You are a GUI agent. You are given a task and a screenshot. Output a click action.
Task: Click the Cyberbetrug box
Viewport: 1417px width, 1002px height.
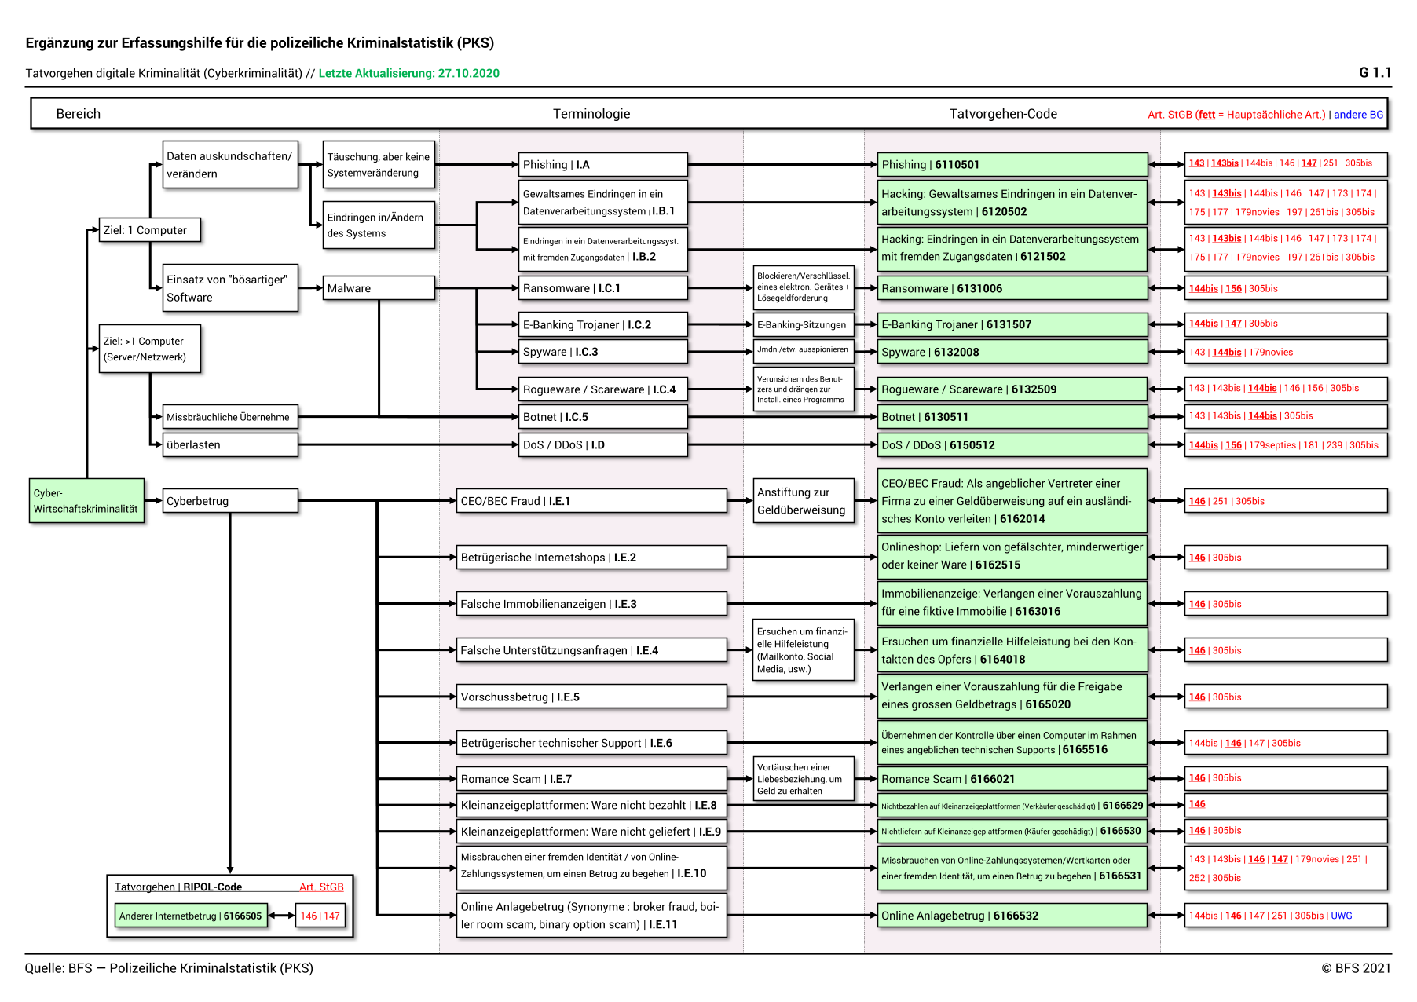[230, 501]
